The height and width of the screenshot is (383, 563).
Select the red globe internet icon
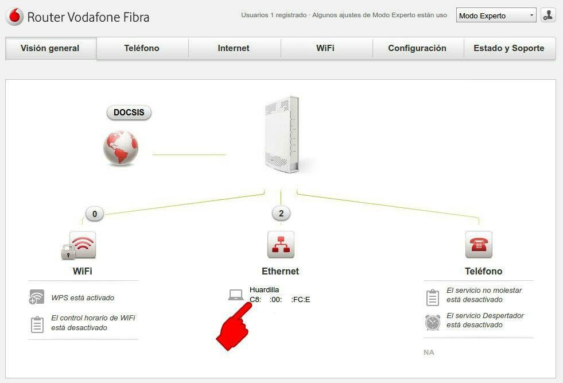[x=121, y=148]
